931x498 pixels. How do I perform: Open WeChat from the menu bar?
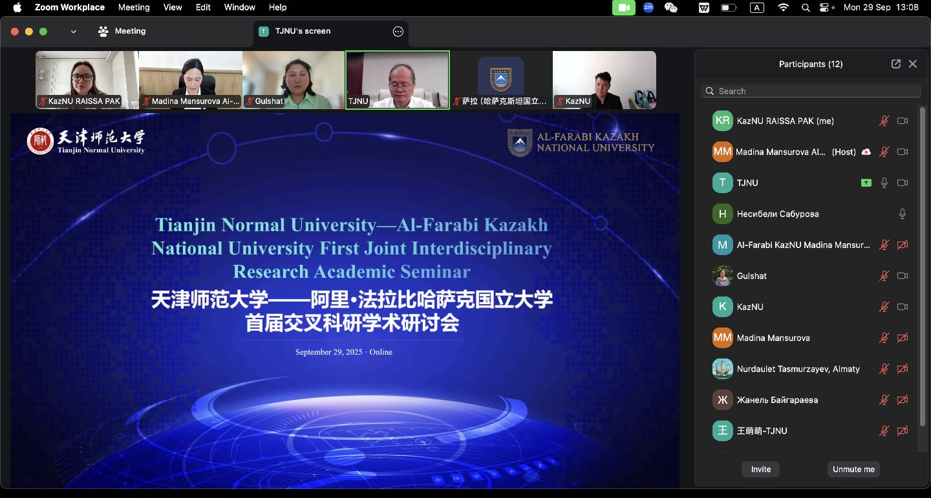[671, 8]
